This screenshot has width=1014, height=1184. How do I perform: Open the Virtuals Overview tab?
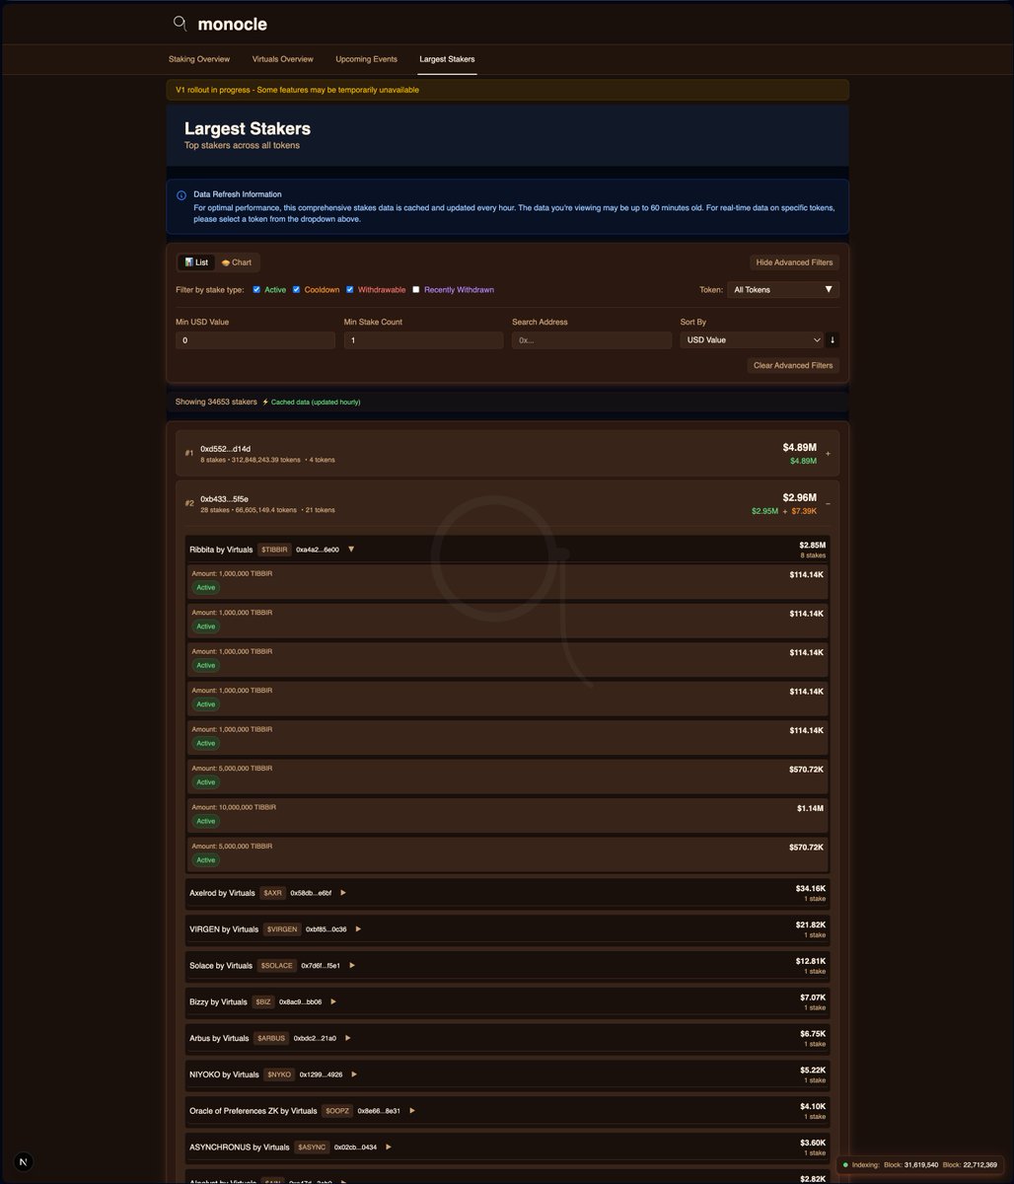coord(283,59)
